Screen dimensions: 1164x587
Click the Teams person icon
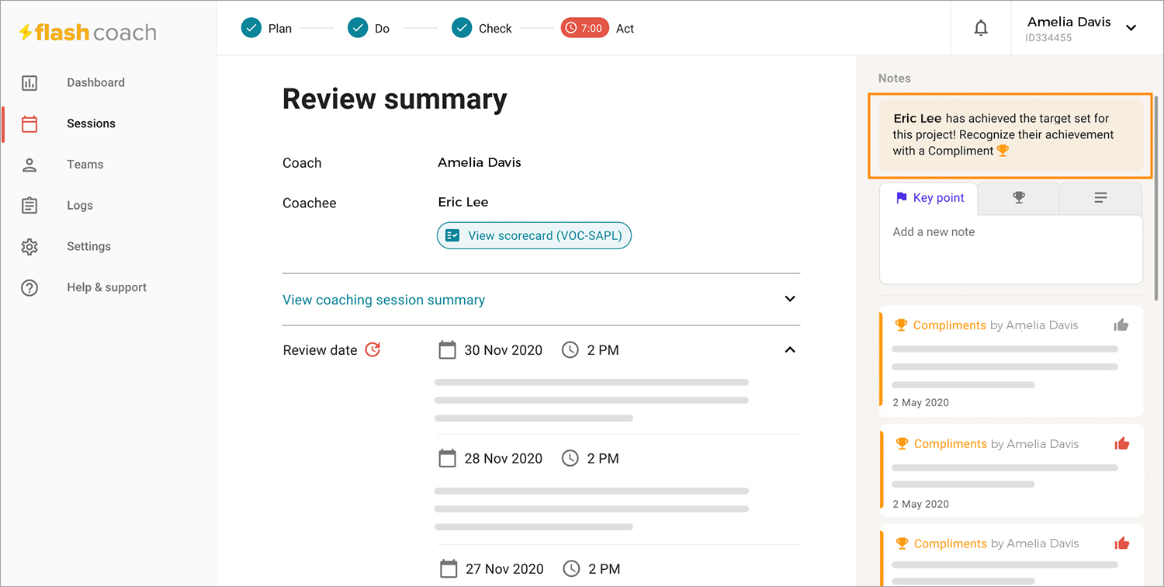tap(29, 165)
